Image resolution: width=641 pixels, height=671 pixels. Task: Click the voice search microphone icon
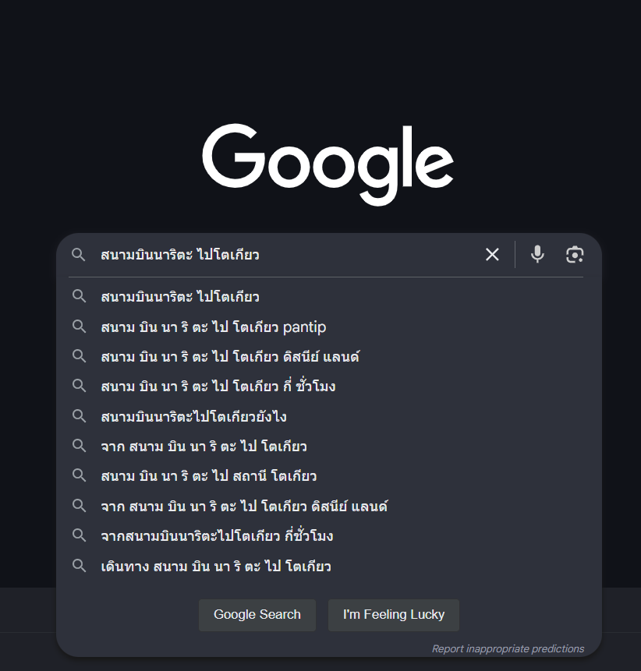click(x=537, y=254)
